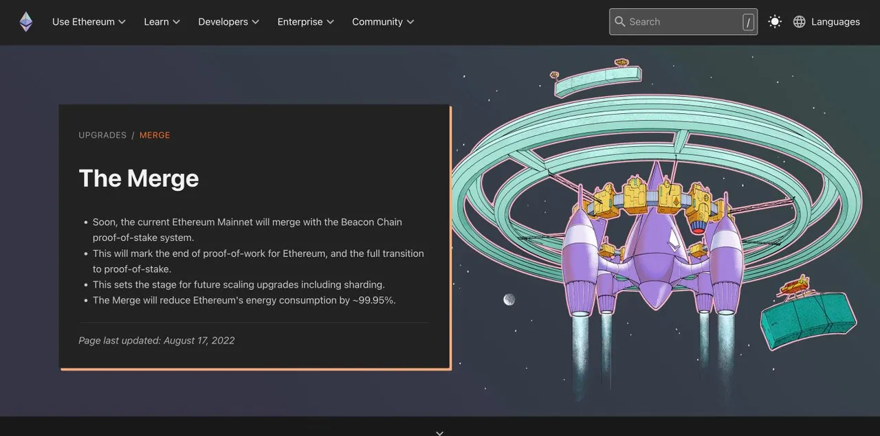The width and height of the screenshot is (880, 436).
Task: Select the MERGE breadcrumb
Action: [155, 135]
